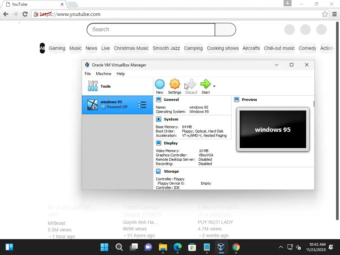Open the Help menu in VirtualBox

pos(121,73)
